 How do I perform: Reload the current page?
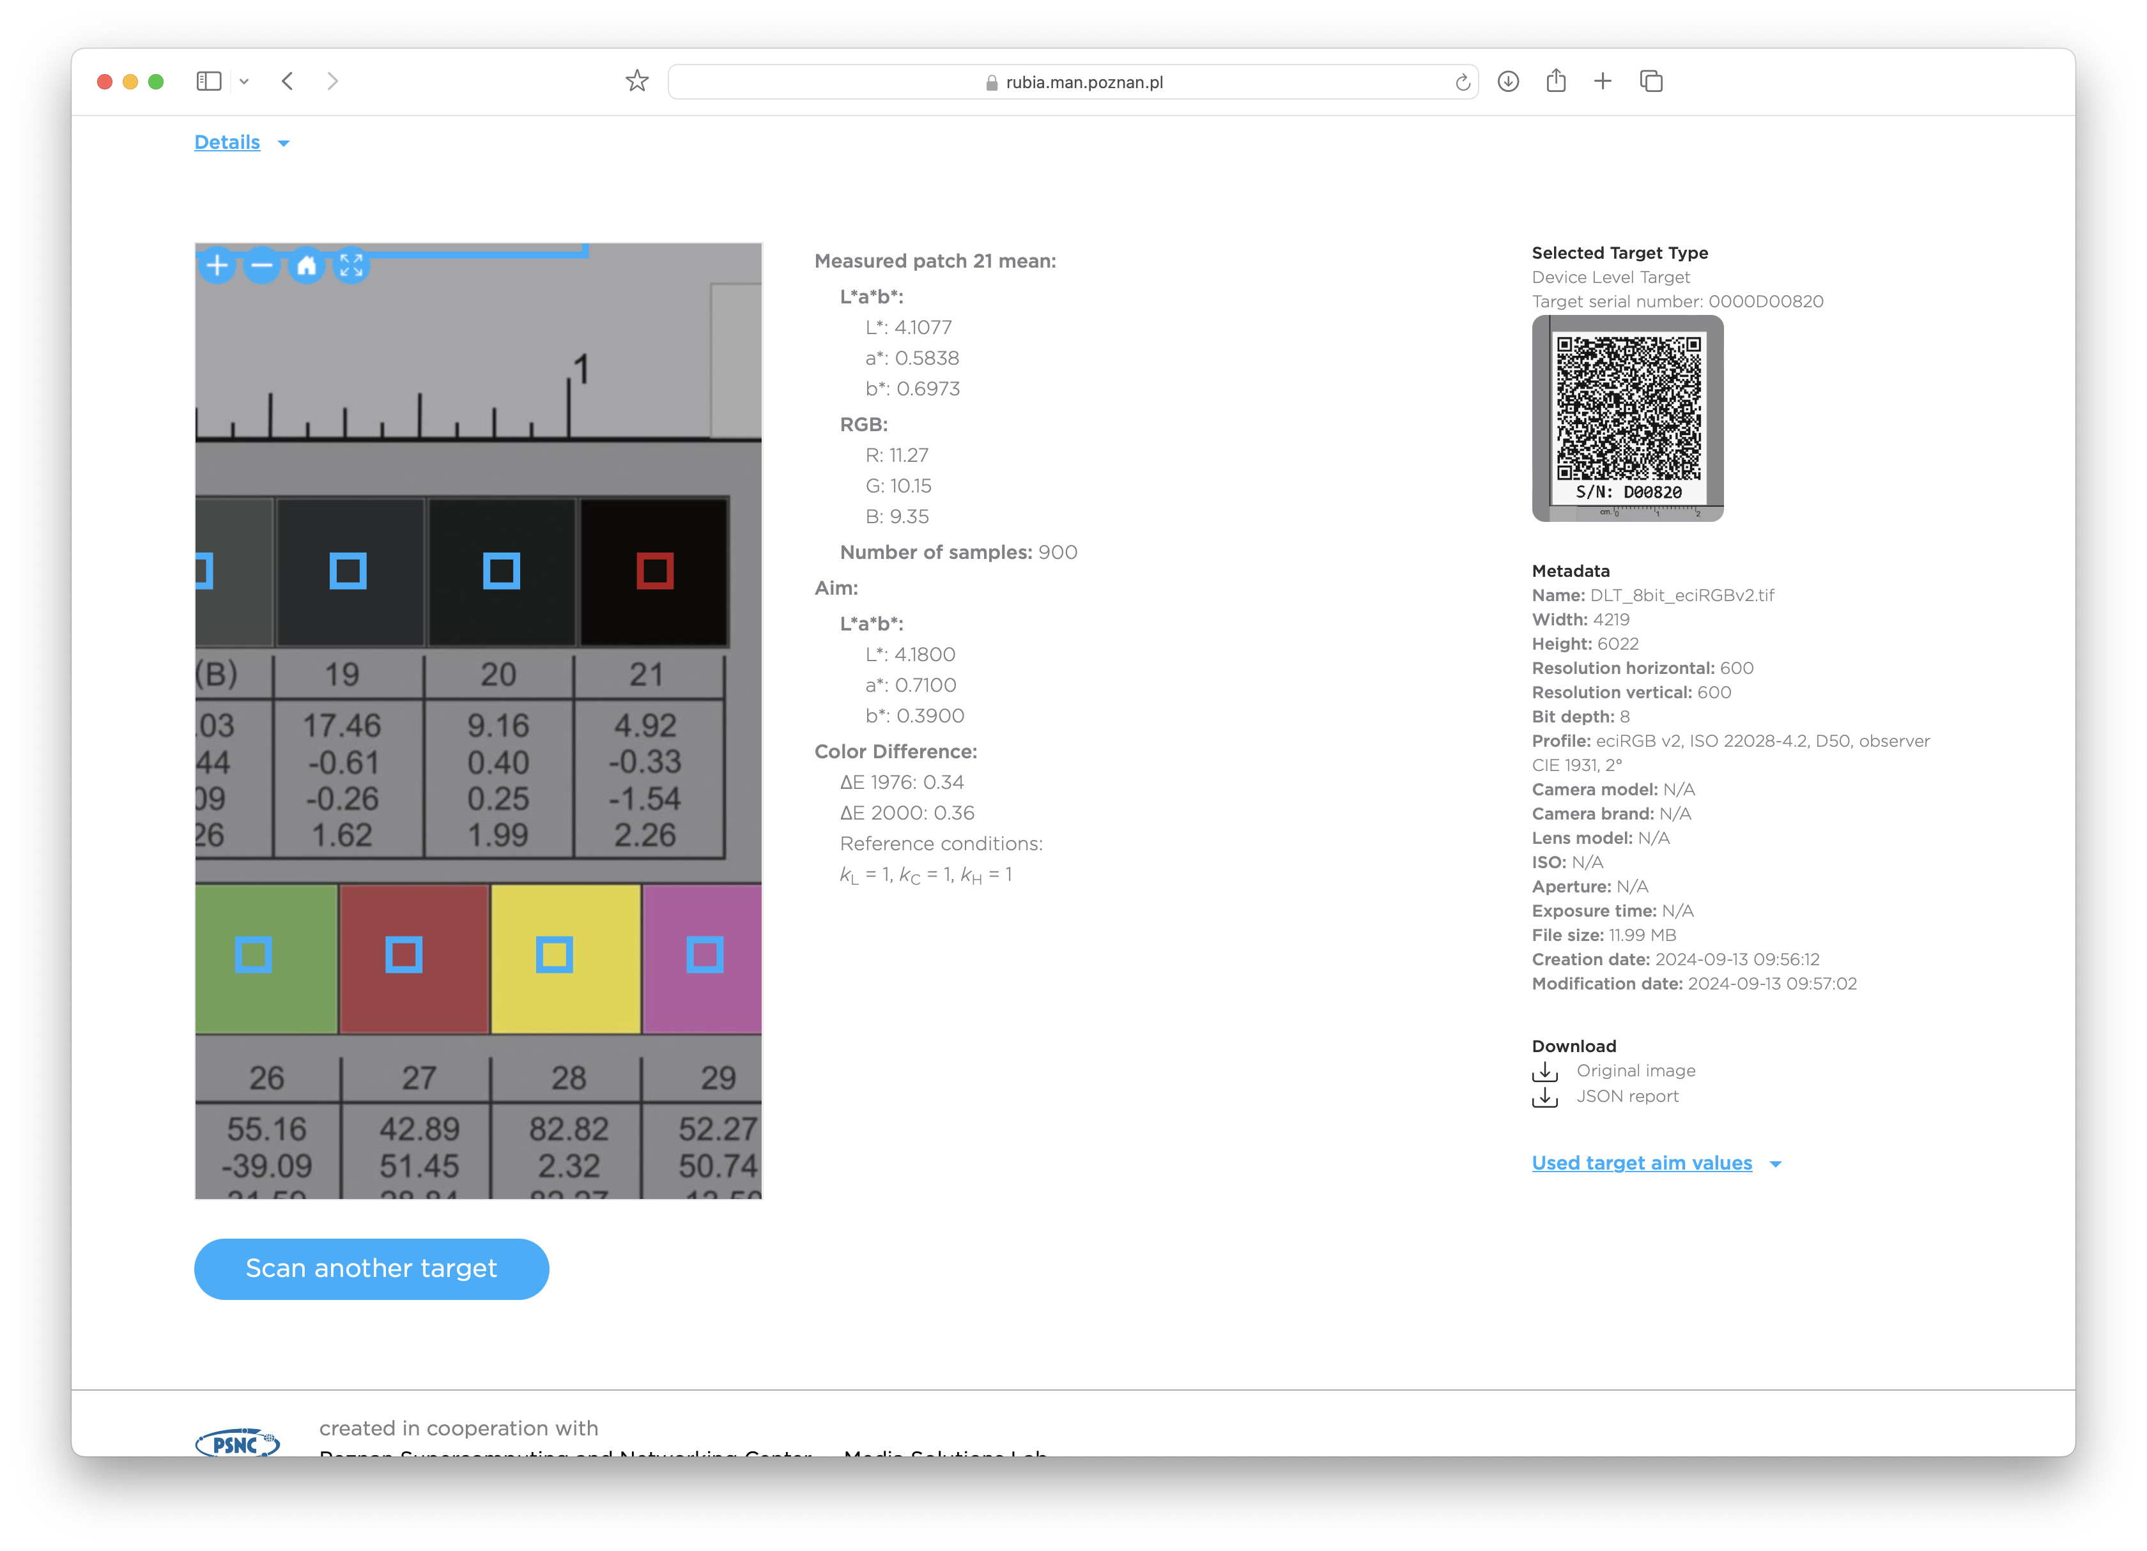1463,82
